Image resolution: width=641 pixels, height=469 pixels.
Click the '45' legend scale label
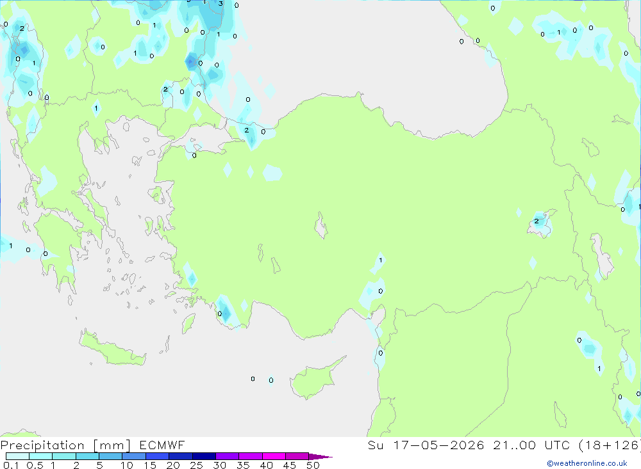pos(290,465)
